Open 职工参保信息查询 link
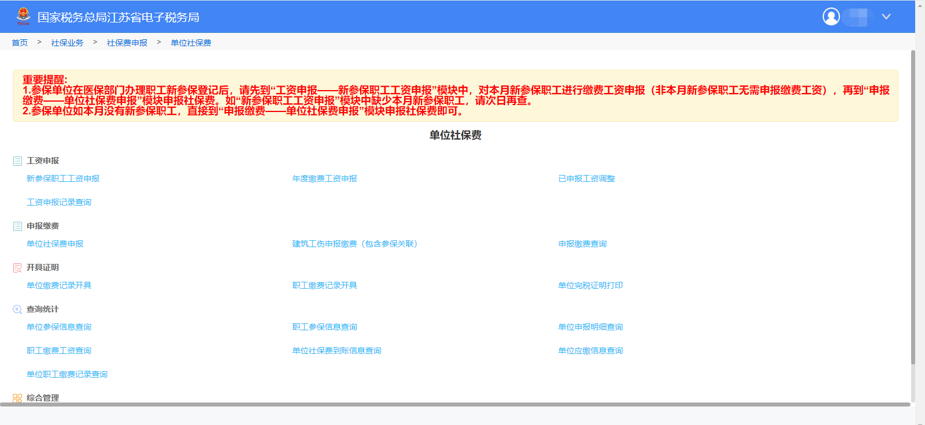 tap(324, 327)
